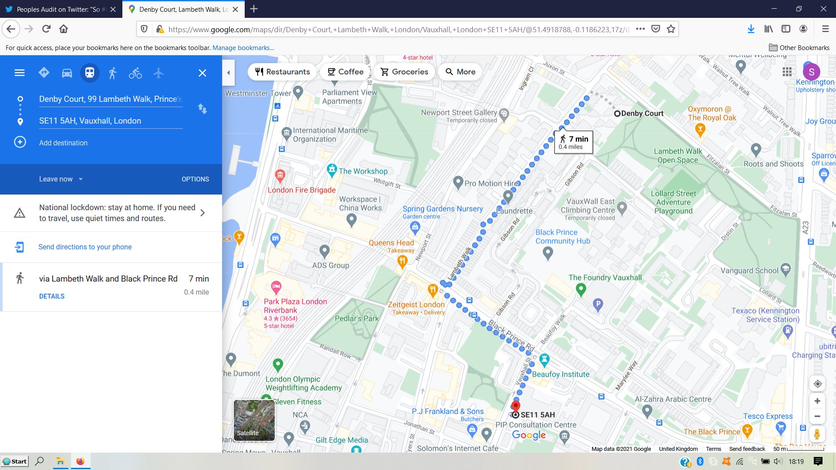Click the Google apps grid icon
Screen dimensions: 836x470
click(787, 72)
